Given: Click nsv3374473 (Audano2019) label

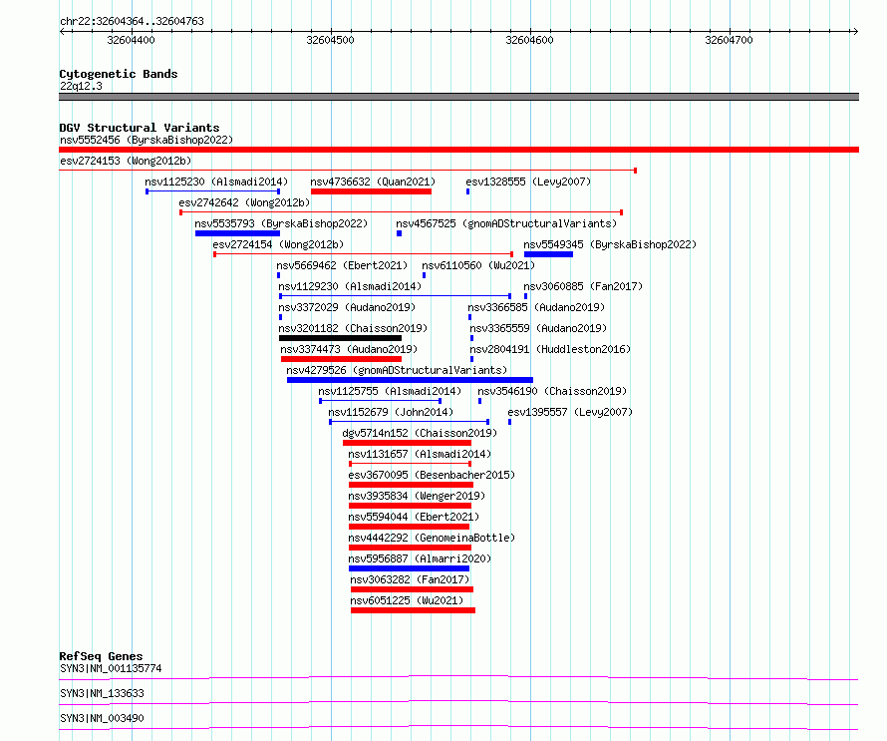Looking at the screenshot, I should click(x=349, y=349).
